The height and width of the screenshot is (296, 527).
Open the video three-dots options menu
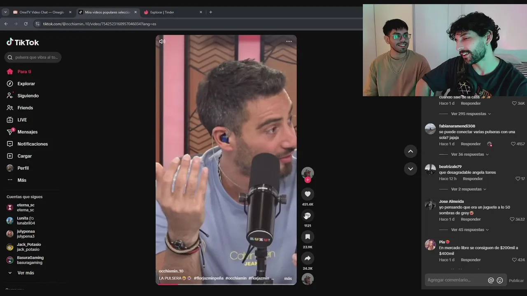289,41
